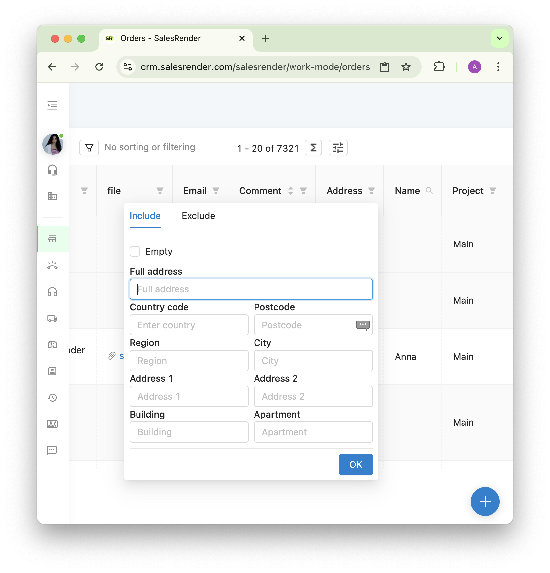Open the company building section in sidebar
Screen dimensions: 550x573
coord(52,196)
